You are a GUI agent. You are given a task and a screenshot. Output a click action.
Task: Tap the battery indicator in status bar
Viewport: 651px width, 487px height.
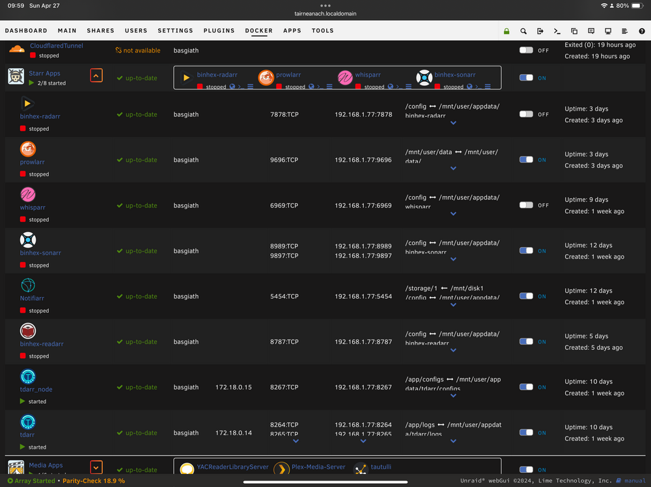[637, 6]
